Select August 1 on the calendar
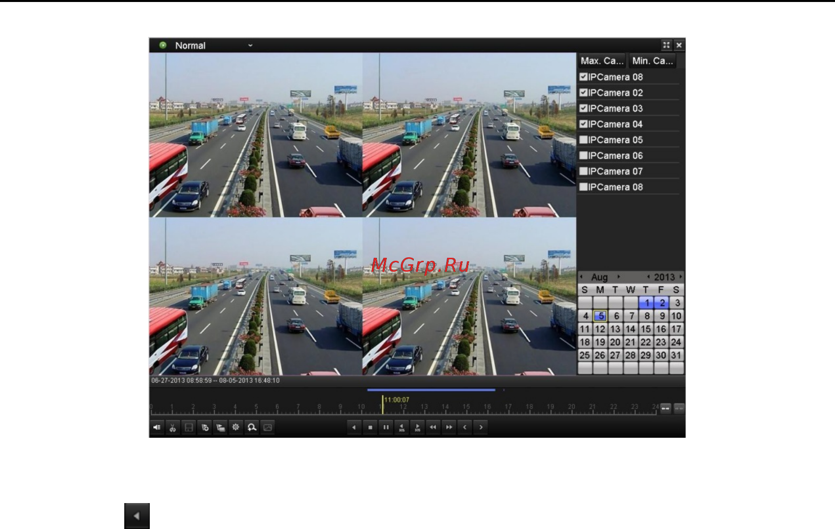835x529 pixels. tap(646, 303)
